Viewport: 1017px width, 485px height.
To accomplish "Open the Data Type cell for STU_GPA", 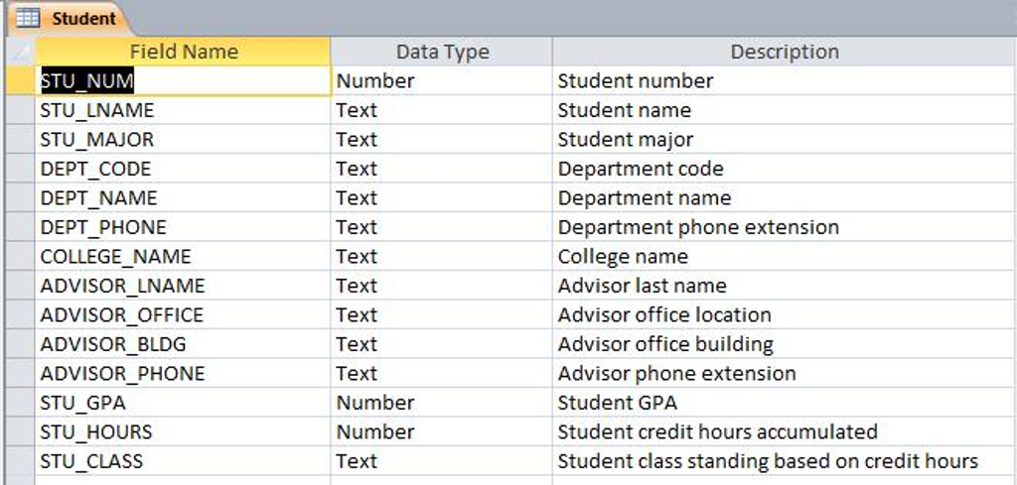I will [442, 403].
